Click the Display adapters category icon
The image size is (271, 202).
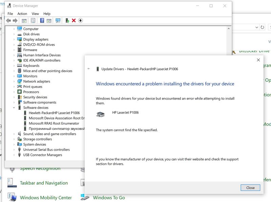point(20,39)
